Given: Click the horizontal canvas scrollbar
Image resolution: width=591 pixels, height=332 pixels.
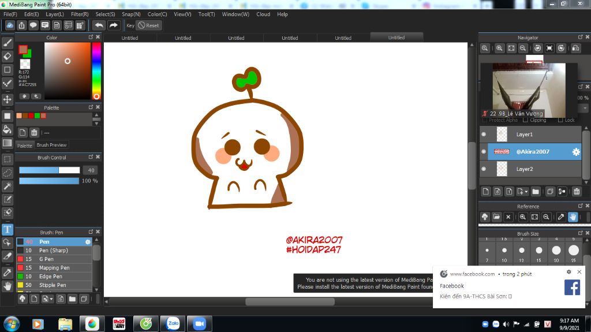Looking at the screenshot, I should click(x=290, y=301).
